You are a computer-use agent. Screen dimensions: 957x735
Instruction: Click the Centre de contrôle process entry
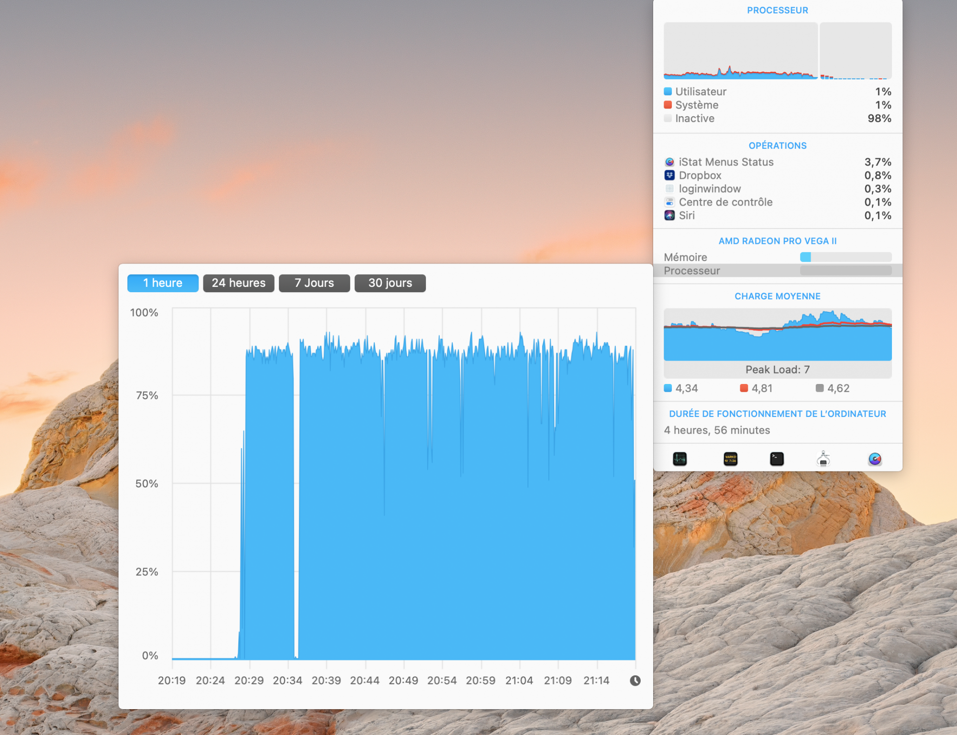click(x=725, y=202)
